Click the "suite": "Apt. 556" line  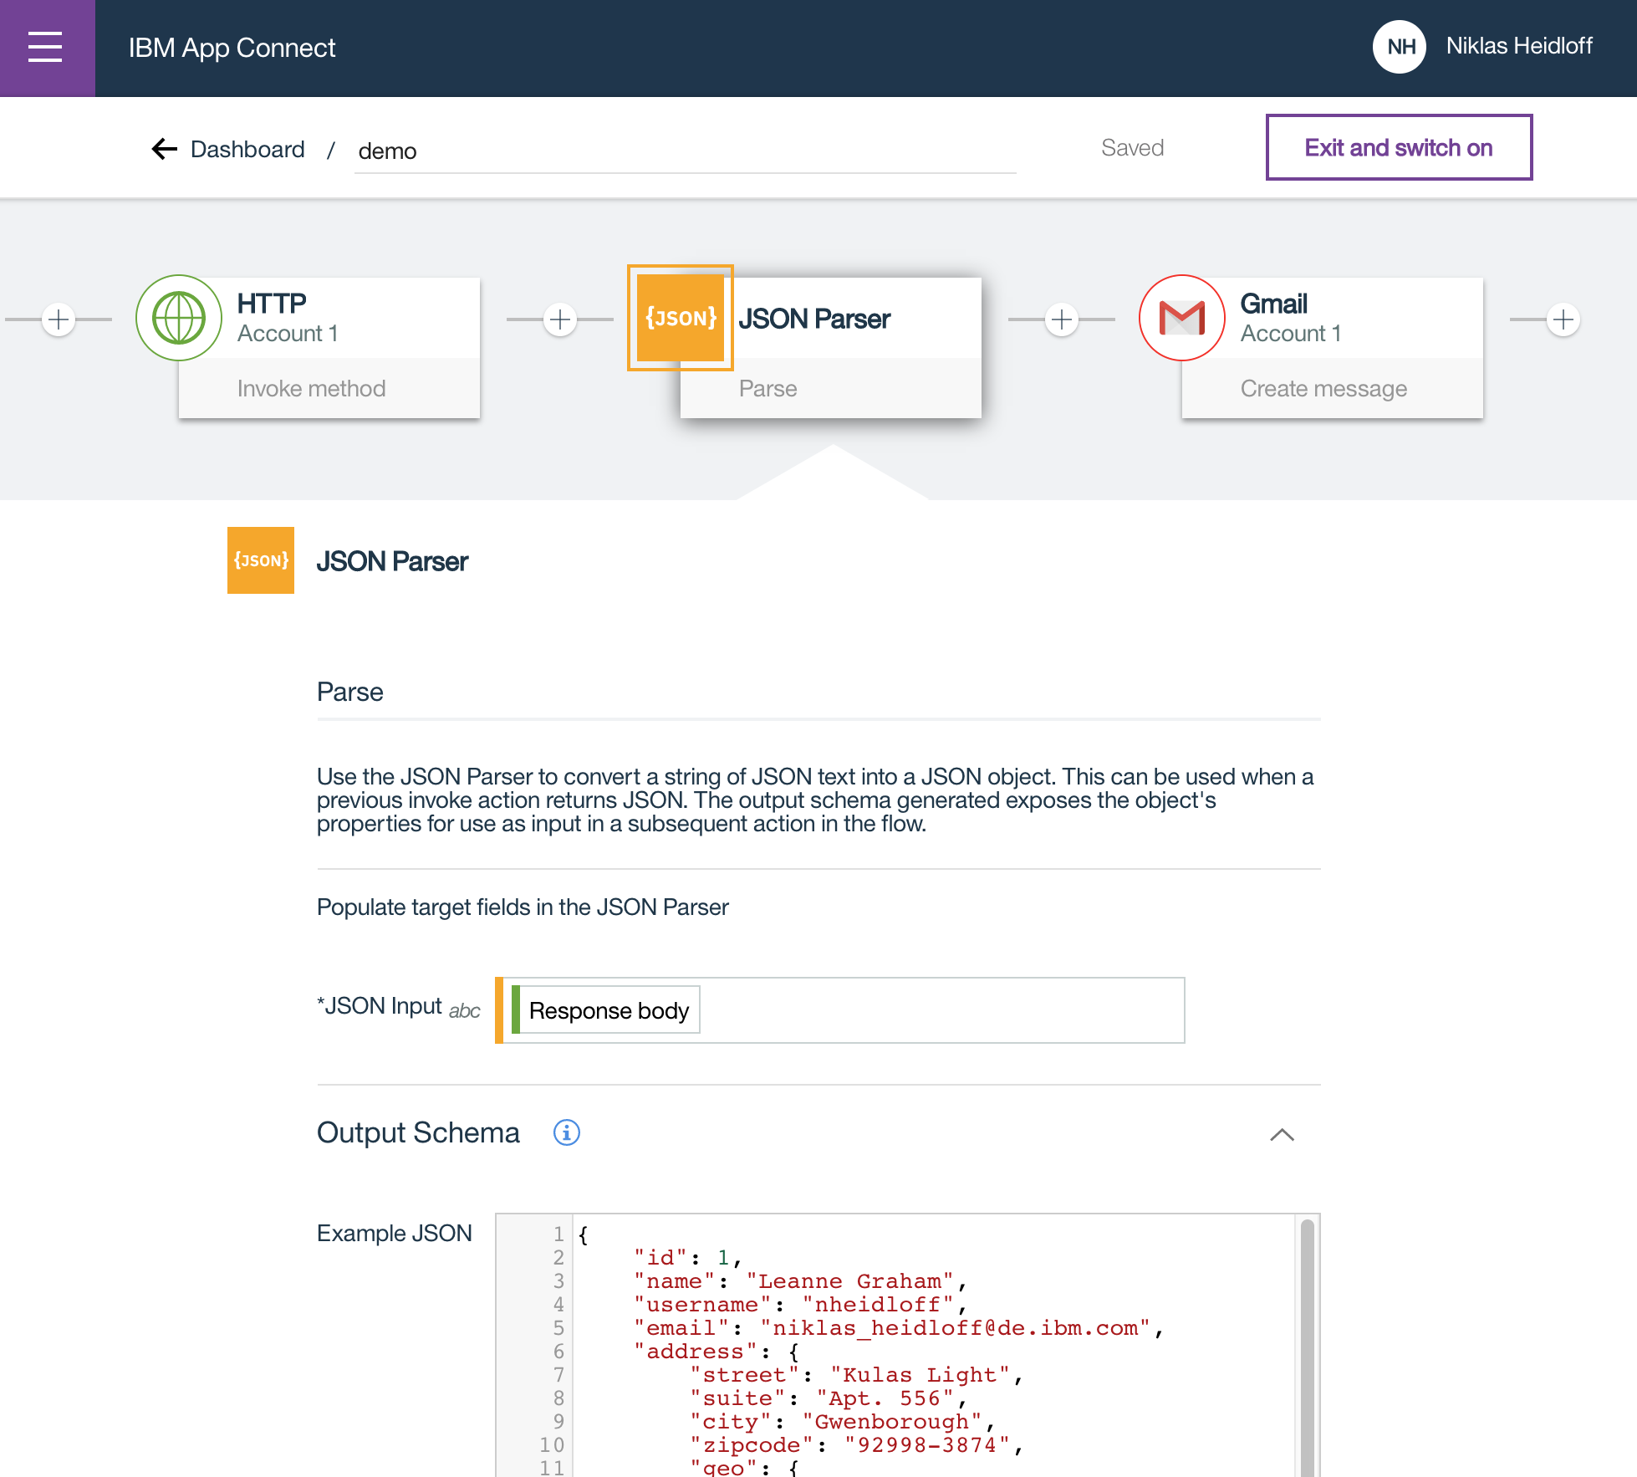coord(829,1398)
